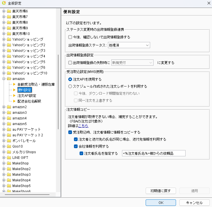Viewport: 212px width, 207px height.
Task: Expand the Yahoo!ショッピング2 tree node
Action: (x=4, y=45)
